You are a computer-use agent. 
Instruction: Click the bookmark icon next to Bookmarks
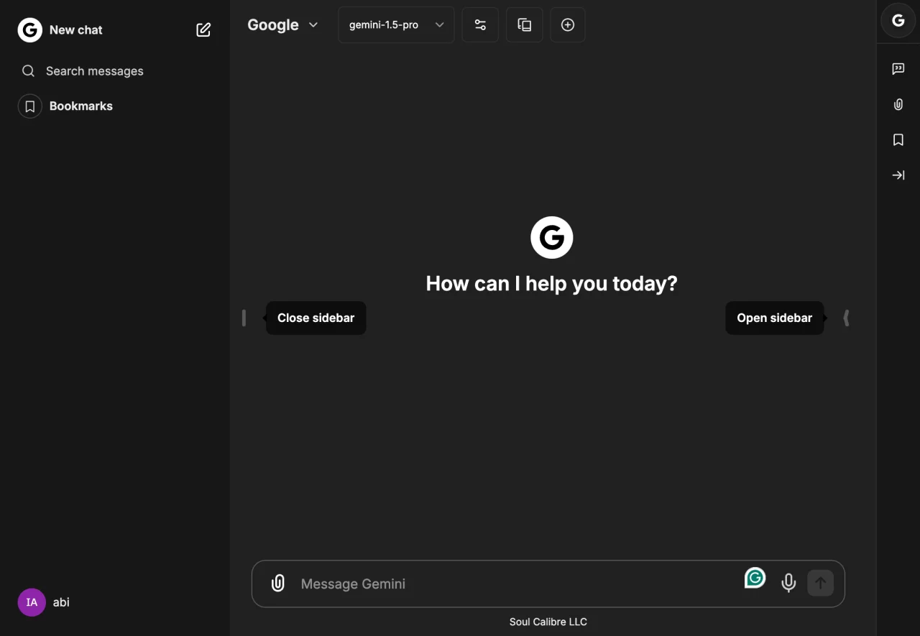(29, 106)
